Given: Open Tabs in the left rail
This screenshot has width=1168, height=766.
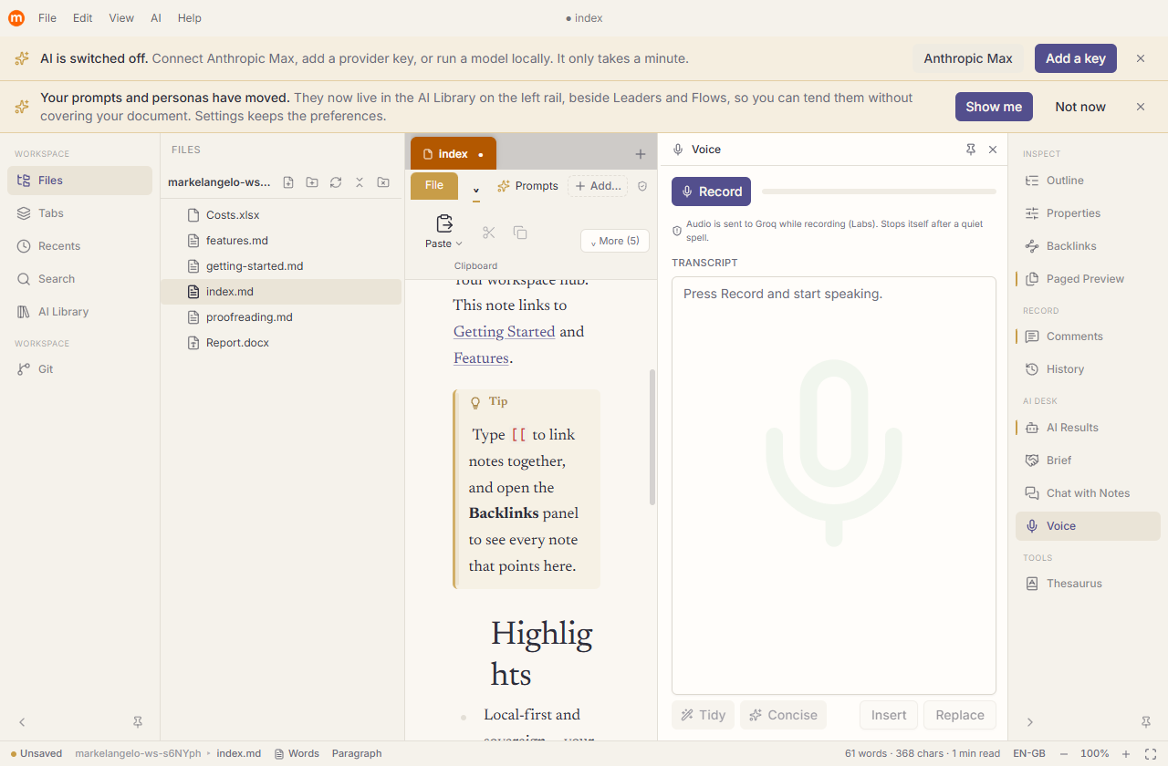Looking at the screenshot, I should point(80,213).
